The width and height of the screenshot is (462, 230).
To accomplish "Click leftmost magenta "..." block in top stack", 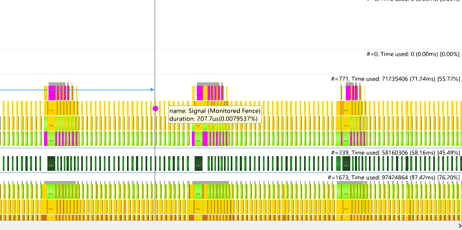I will [51, 93].
